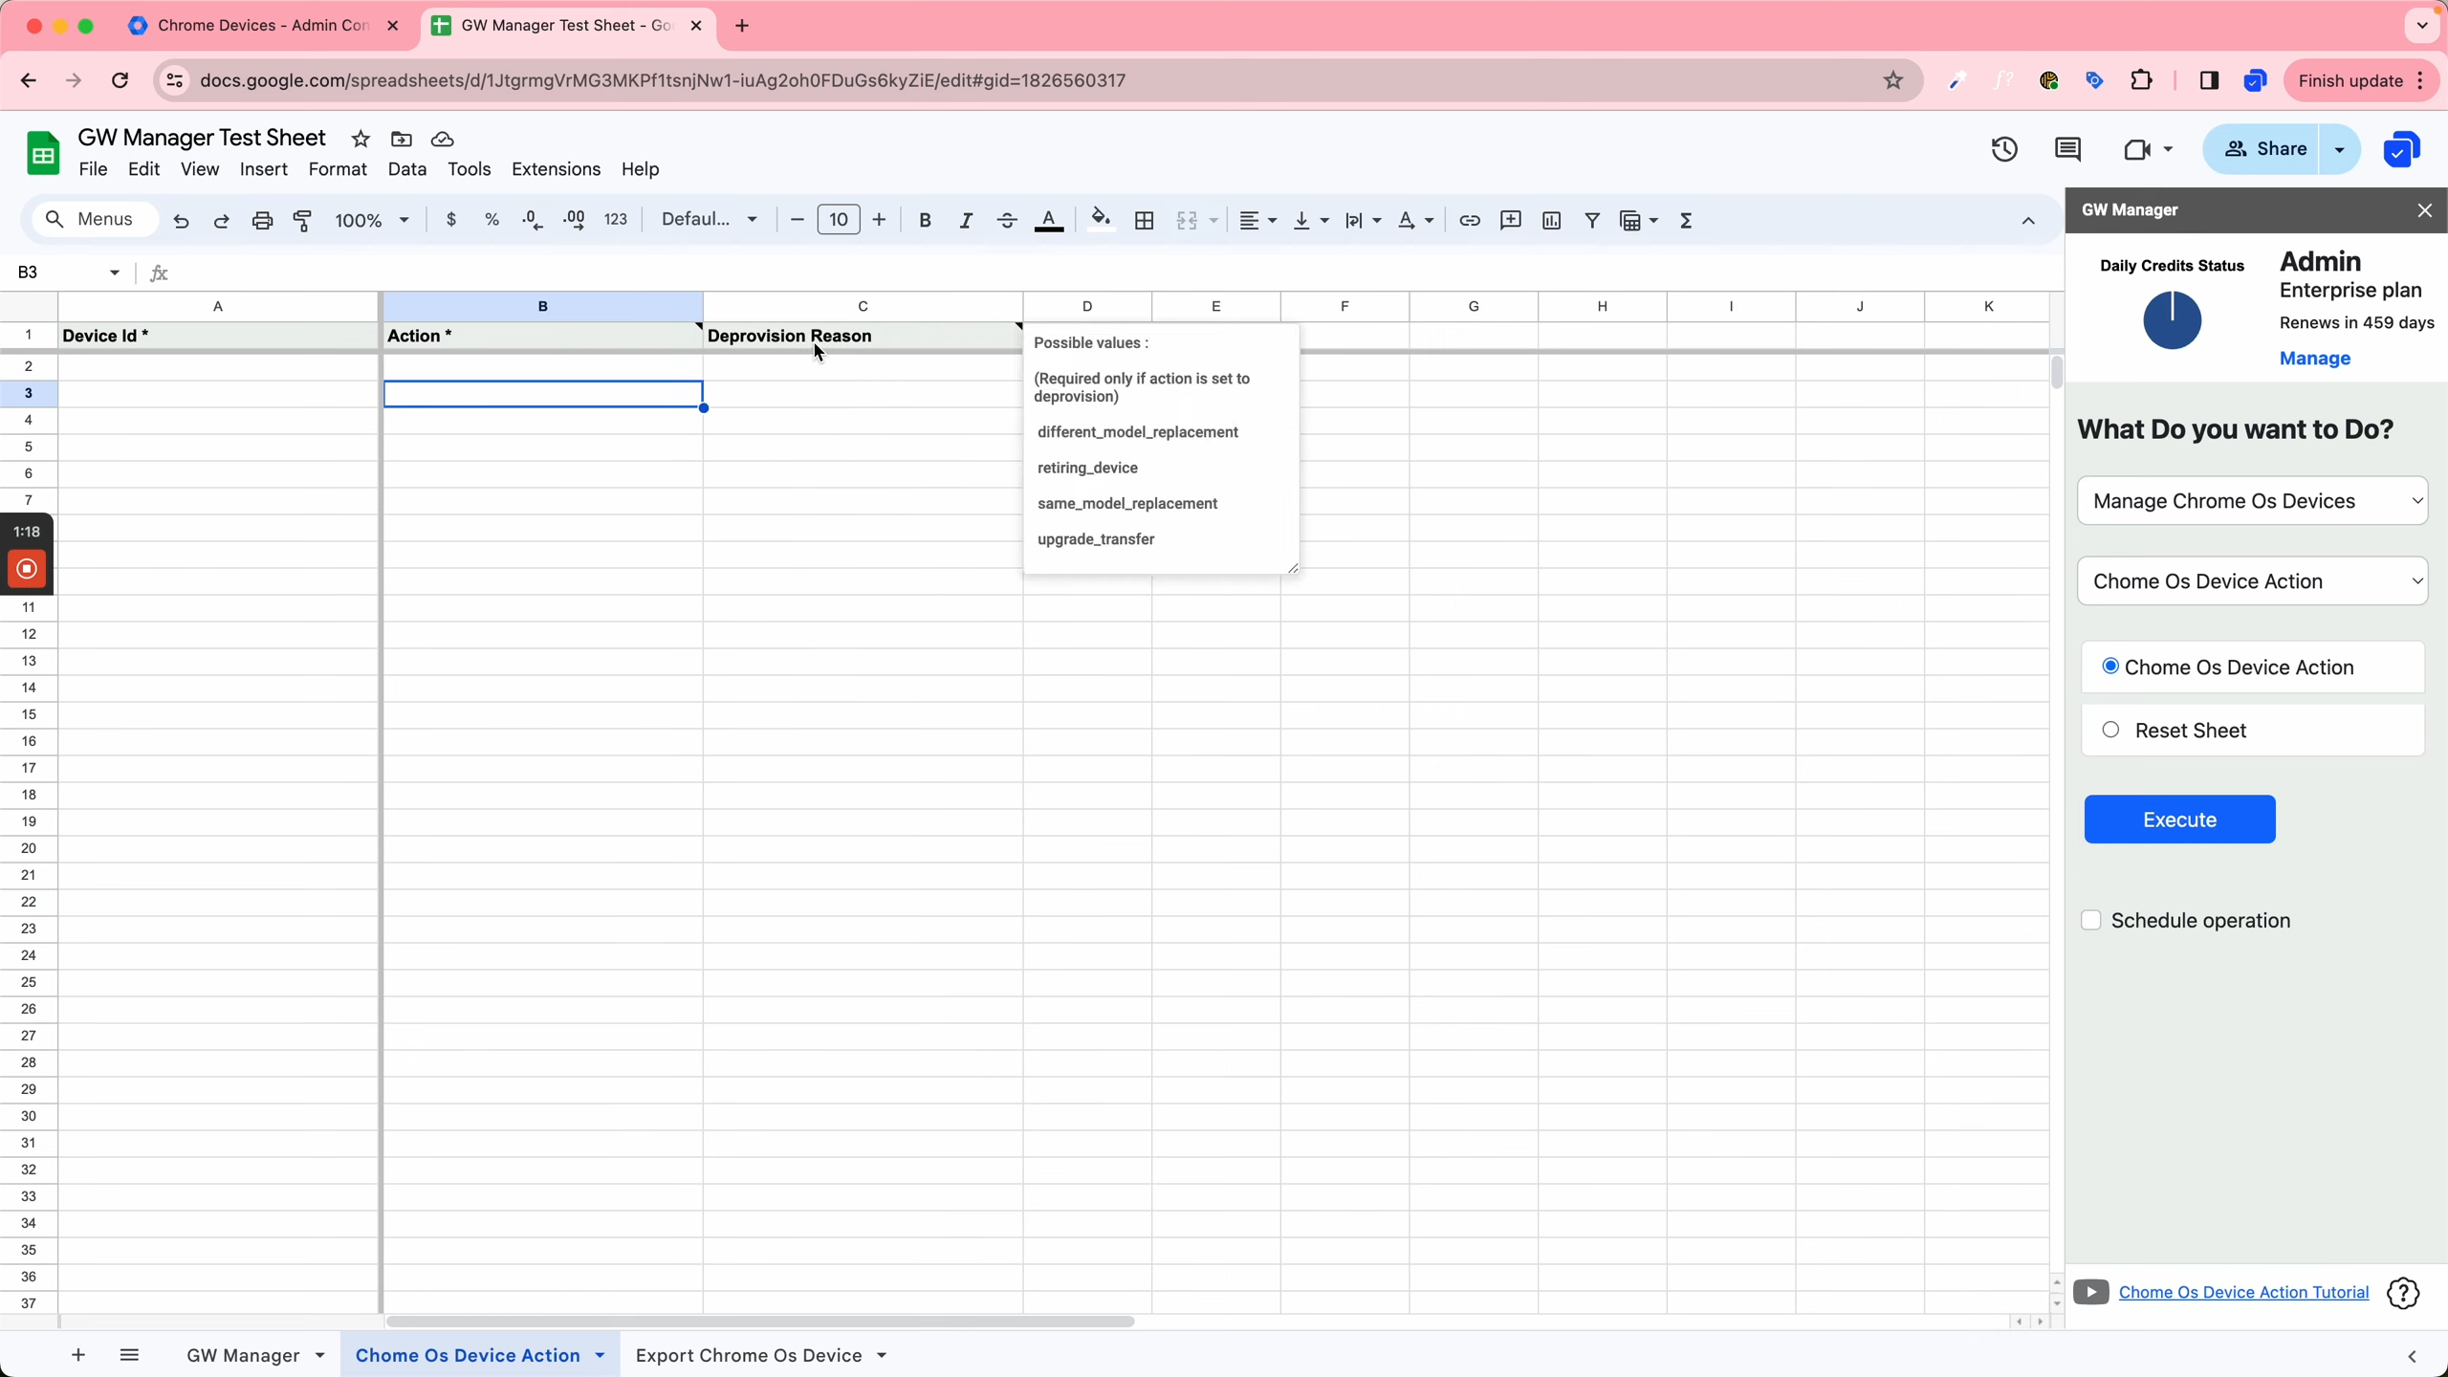Open the Extensions menu

click(556, 169)
